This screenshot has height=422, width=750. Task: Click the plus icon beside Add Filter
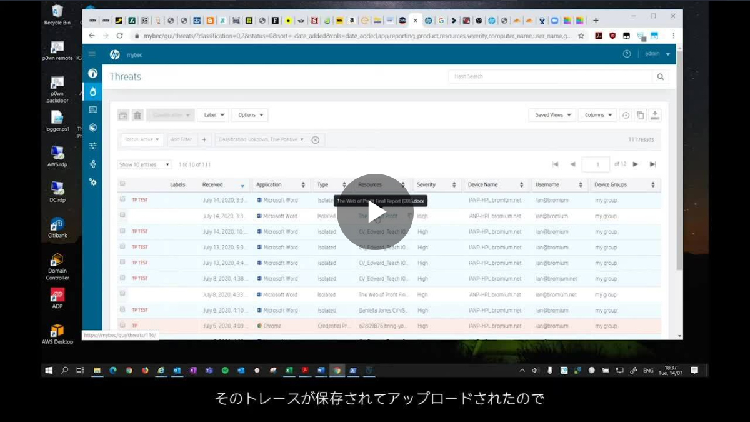click(x=204, y=139)
